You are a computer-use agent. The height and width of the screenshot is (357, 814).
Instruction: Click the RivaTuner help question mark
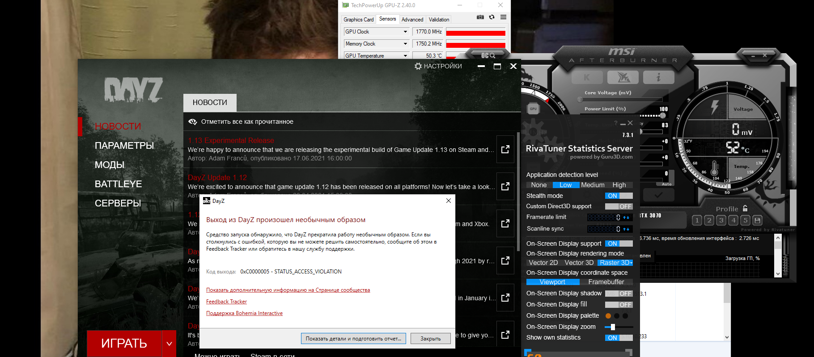point(616,123)
